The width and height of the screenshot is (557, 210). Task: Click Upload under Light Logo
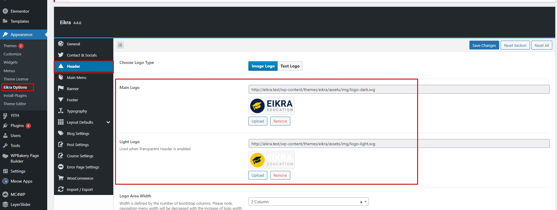(258, 175)
